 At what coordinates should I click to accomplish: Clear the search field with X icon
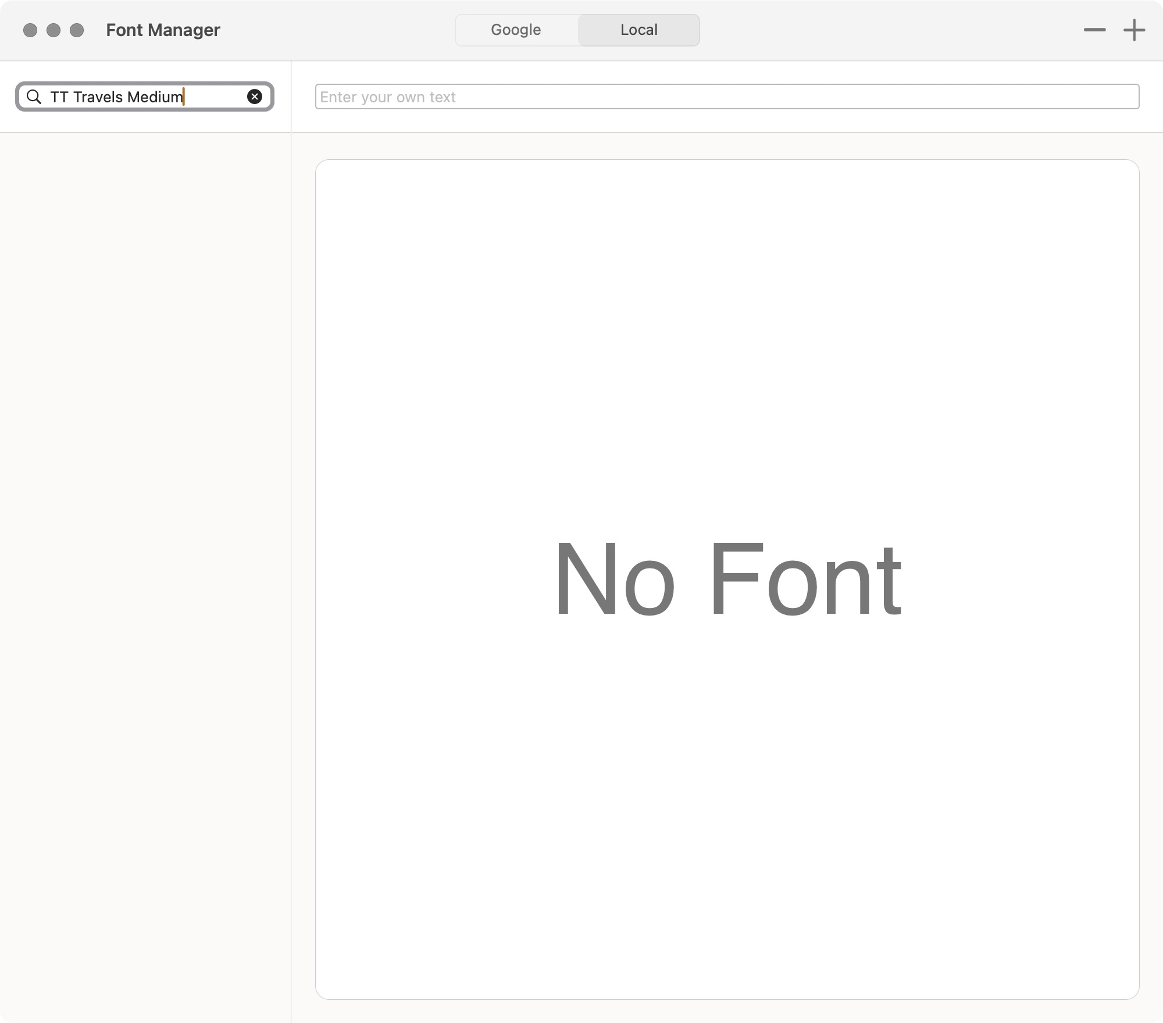coord(254,96)
